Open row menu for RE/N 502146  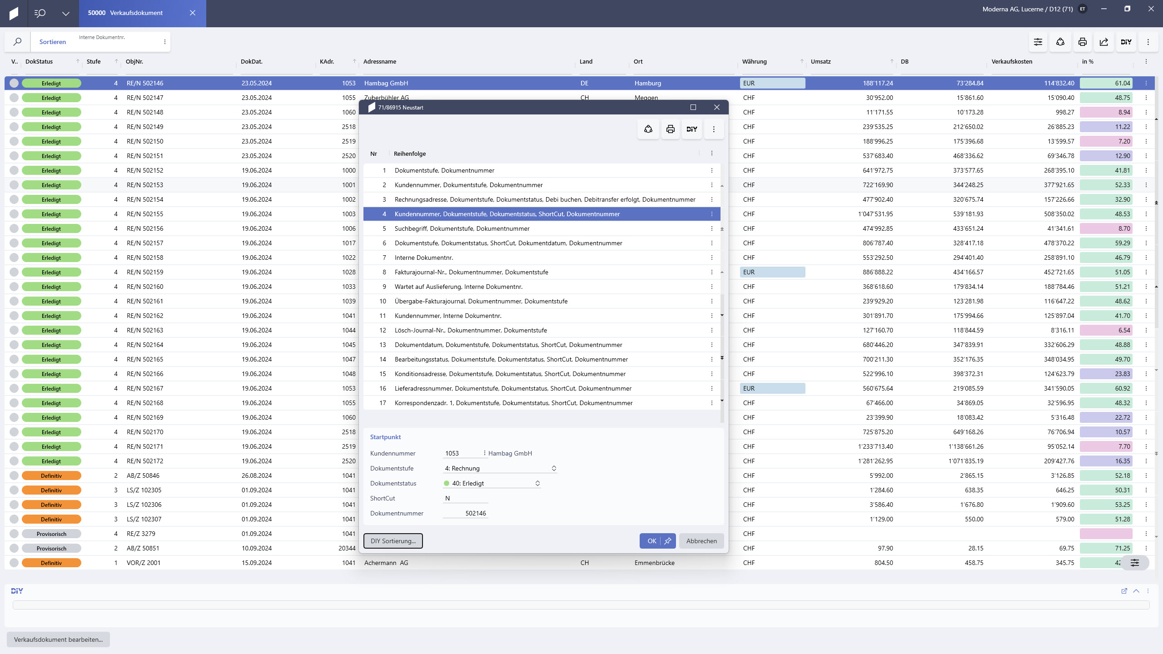[1146, 83]
